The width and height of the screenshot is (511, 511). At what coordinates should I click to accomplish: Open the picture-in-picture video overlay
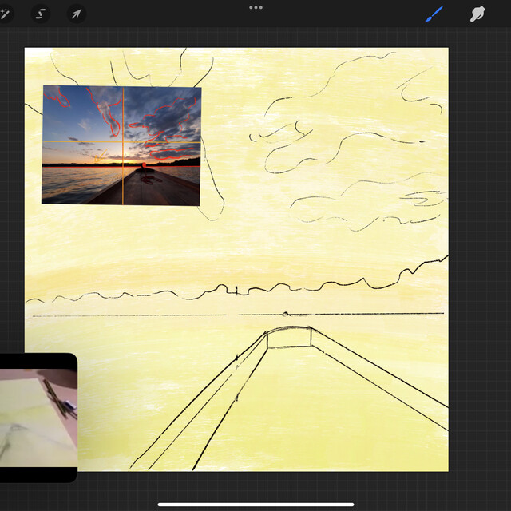pyautogui.click(x=38, y=418)
